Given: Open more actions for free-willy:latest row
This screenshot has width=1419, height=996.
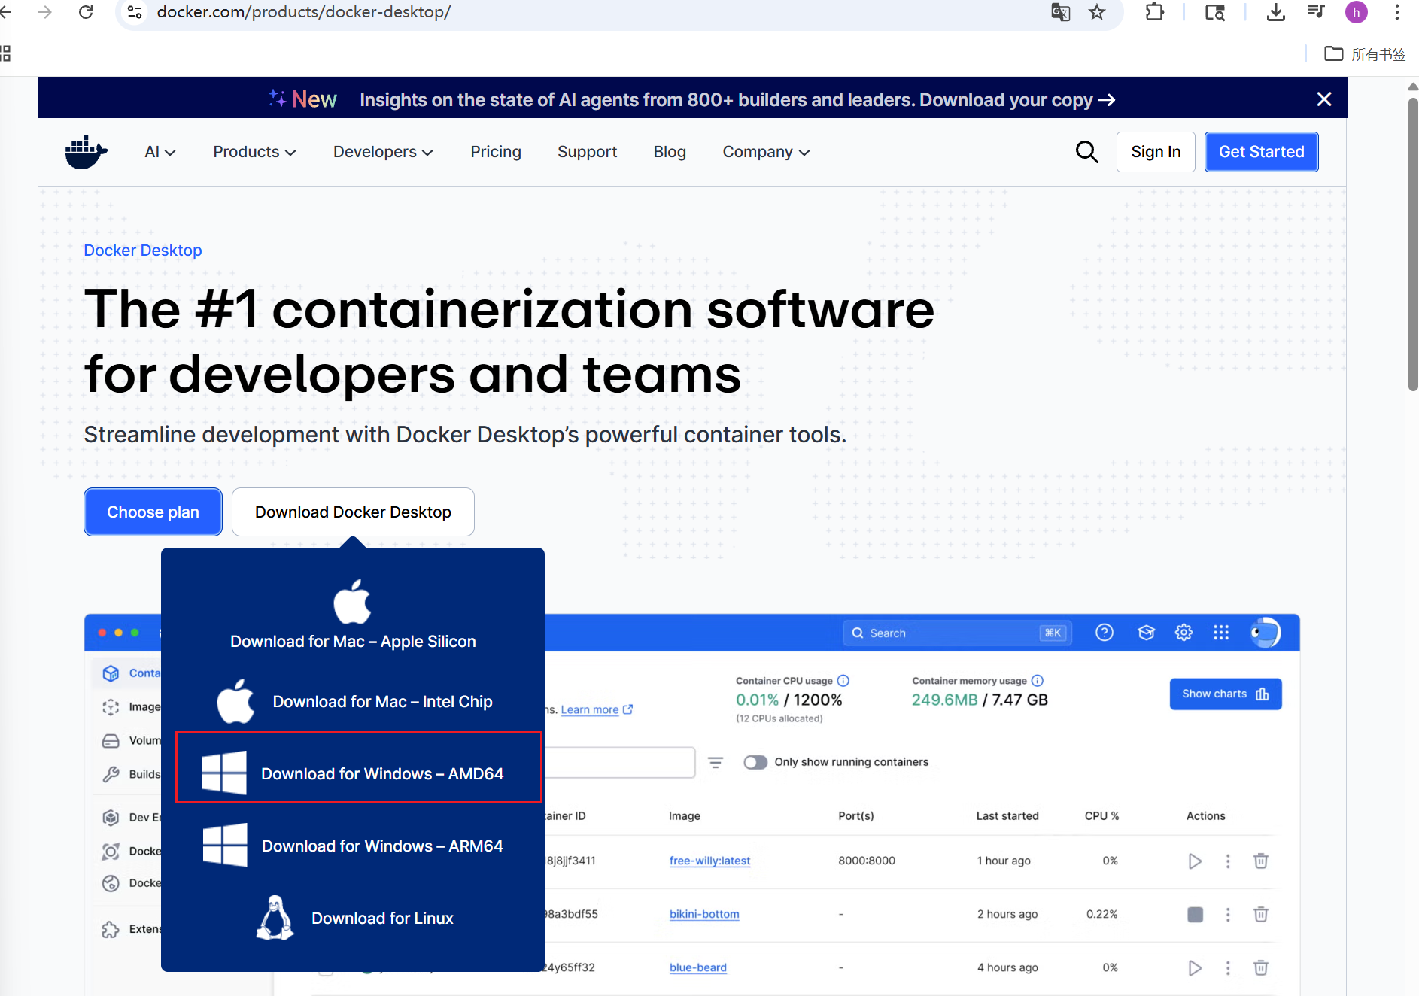Looking at the screenshot, I should [x=1228, y=861].
